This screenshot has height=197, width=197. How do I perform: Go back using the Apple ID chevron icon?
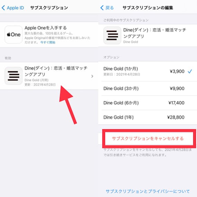[3, 8]
